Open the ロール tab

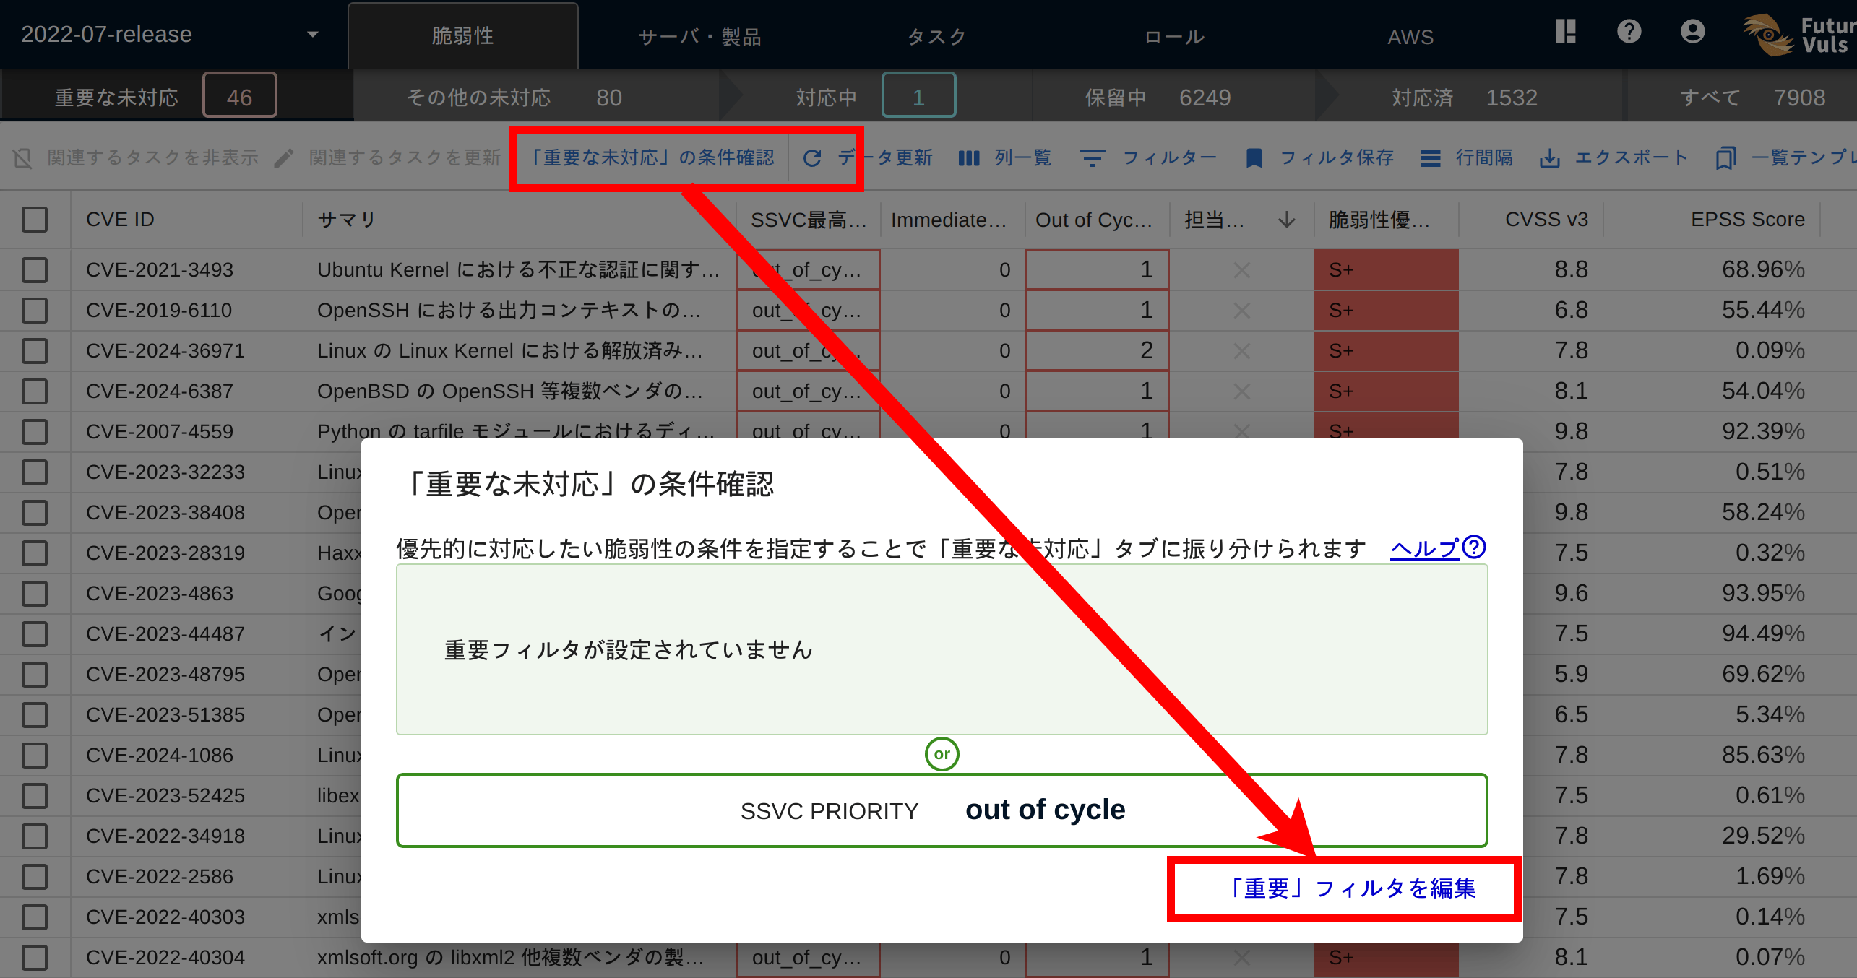(1174, 36)
